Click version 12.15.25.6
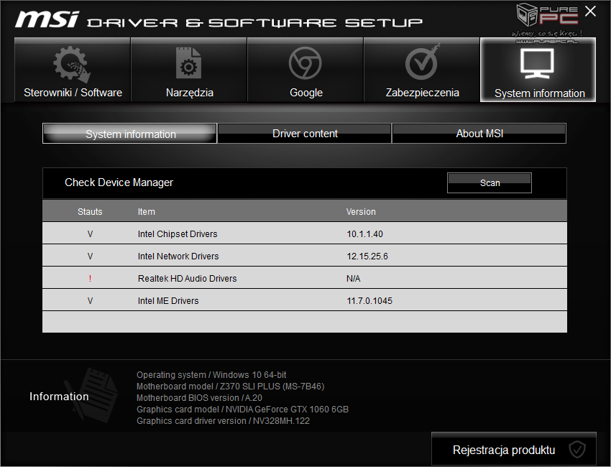 coord(367,256)
